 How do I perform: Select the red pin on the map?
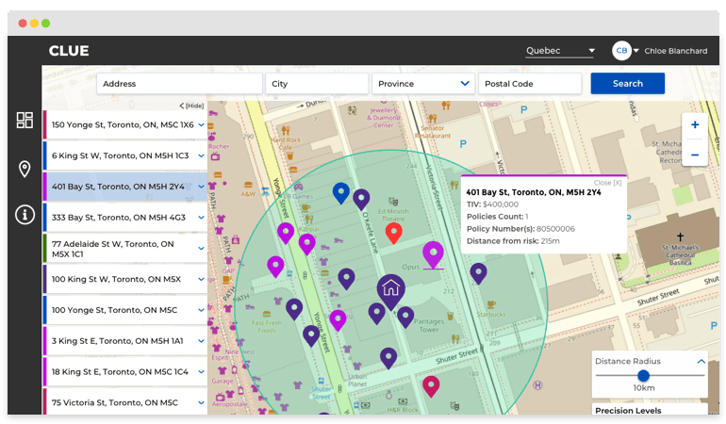[x=394, y=232]
